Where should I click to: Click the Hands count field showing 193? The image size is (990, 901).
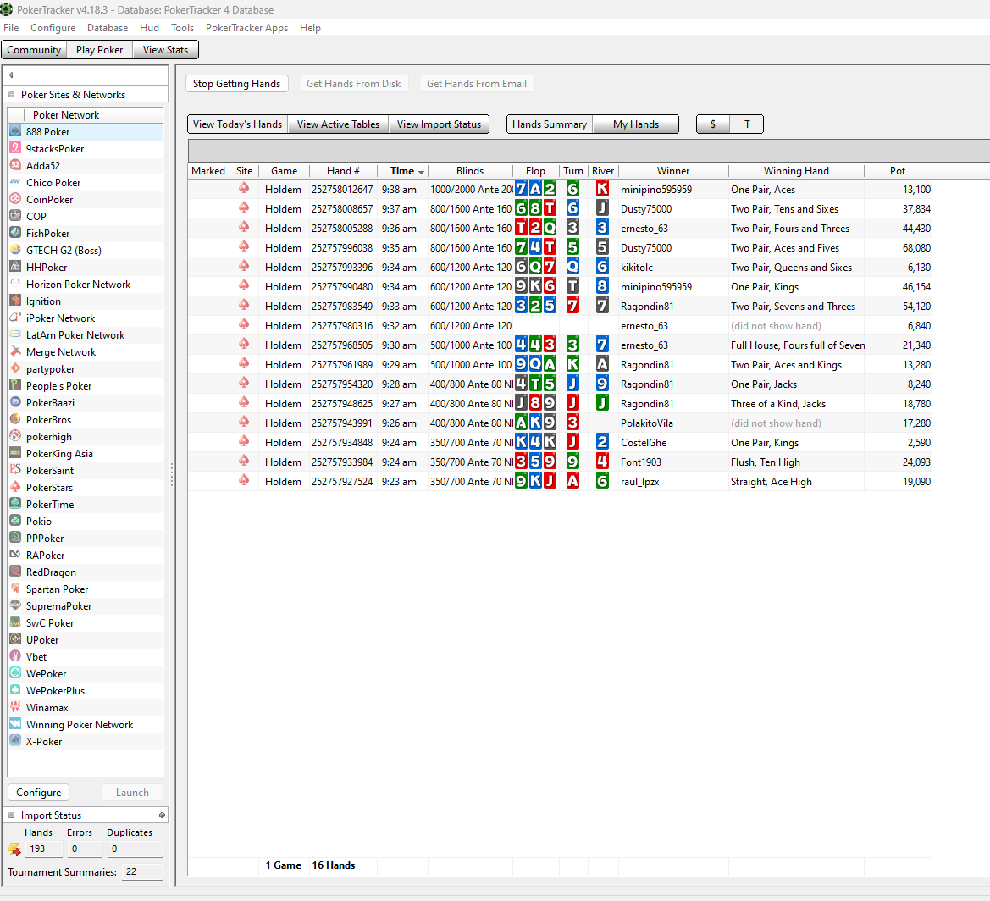click(43, 849)
